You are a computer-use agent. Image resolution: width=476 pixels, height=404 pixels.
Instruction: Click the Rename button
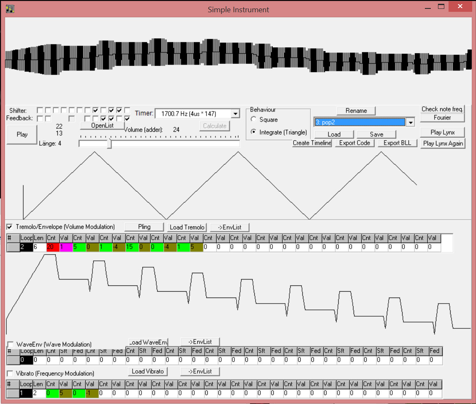356,111
